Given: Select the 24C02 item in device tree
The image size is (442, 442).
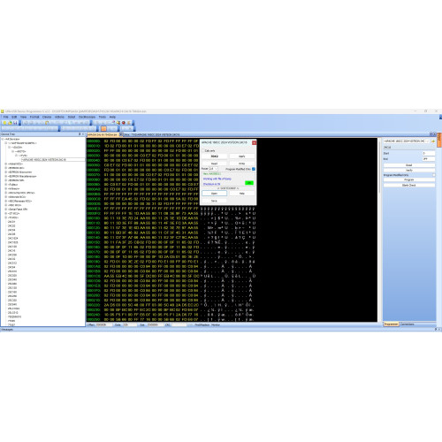Looking at the screenshot, I should 11,225.
